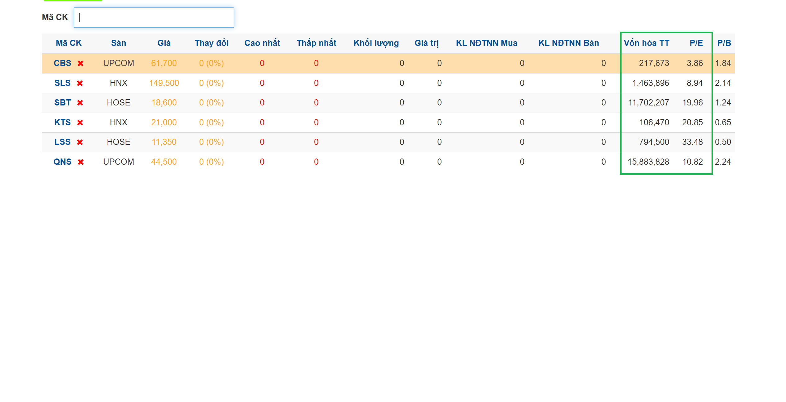Click the P/E column header
The image size is (786, 402).
pos(696,43)
